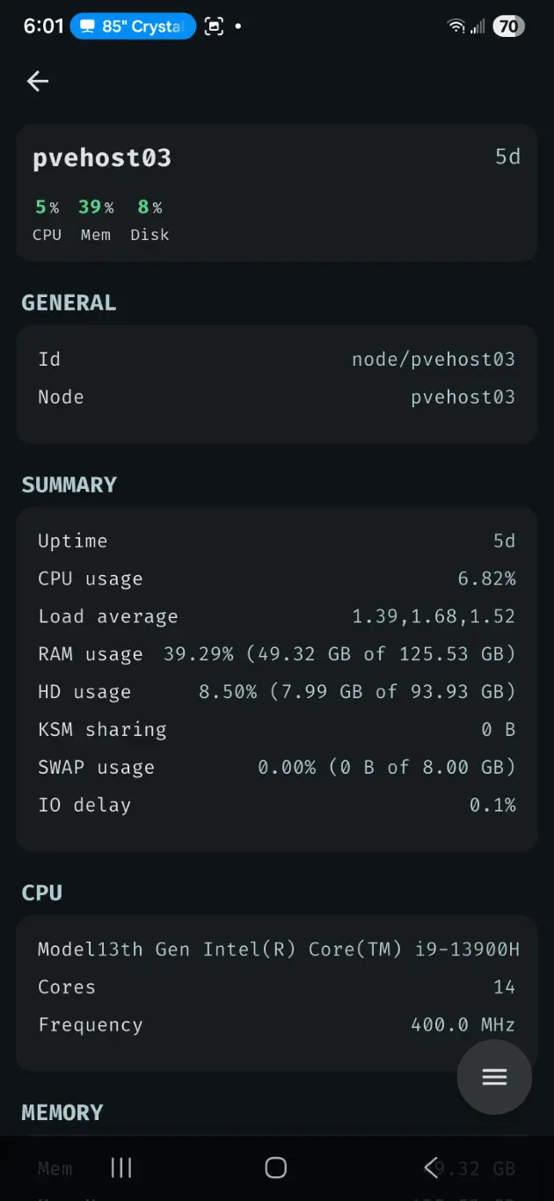554x1201 pixels.
Task: Tap the cellular signal bars icon
Action: coord(477,26)
